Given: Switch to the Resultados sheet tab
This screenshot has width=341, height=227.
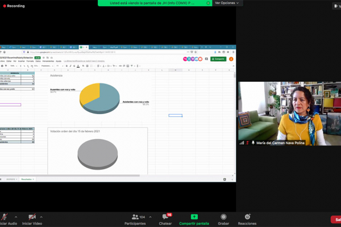Looking at the screenshot, I should 27,179.
